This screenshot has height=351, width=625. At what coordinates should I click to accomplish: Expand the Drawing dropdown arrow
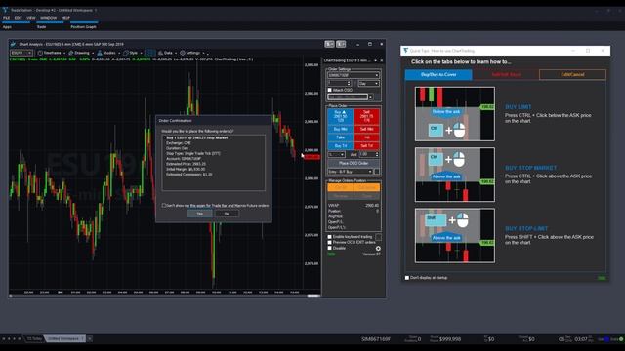[x=93, y=53]
